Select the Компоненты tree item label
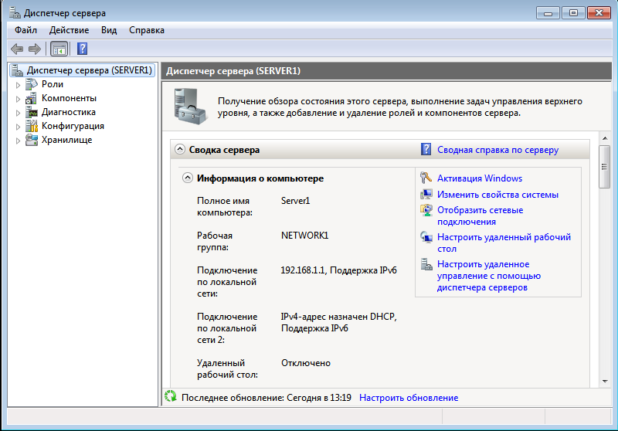618x431 pixels. [69, 98]
